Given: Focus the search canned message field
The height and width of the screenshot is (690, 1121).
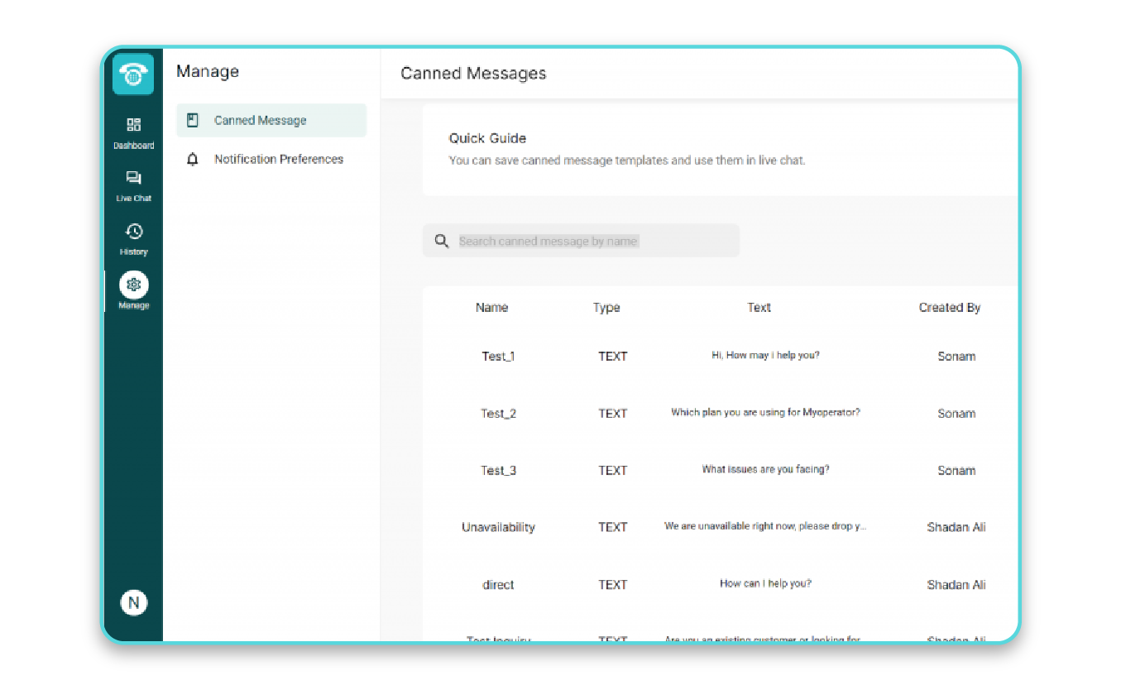Looking at the screenshot, I should coord(581,241).
